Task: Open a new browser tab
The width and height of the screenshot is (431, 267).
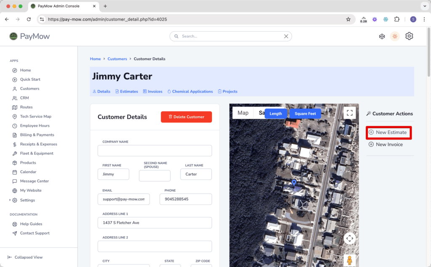Action: tap(105, 6)
